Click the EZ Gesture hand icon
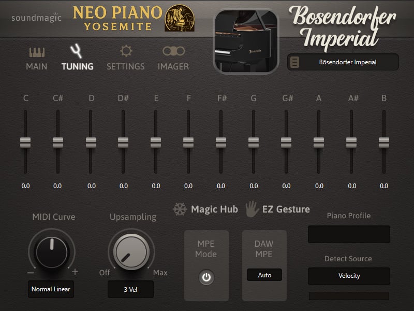414x311 pixels. tap(252, 209)
